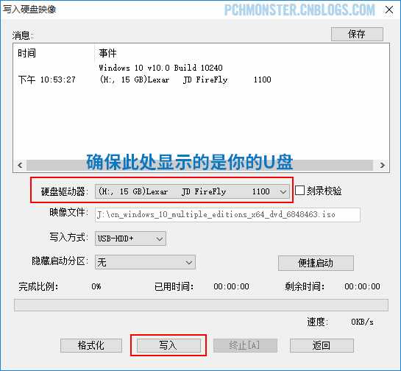This screenshot has width=401, height=371.
Task: Click the 消息 label
Action: 23,35
